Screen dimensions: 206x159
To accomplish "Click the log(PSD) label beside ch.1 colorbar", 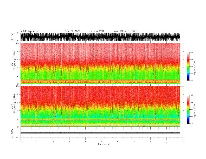I will pos(195,68).
